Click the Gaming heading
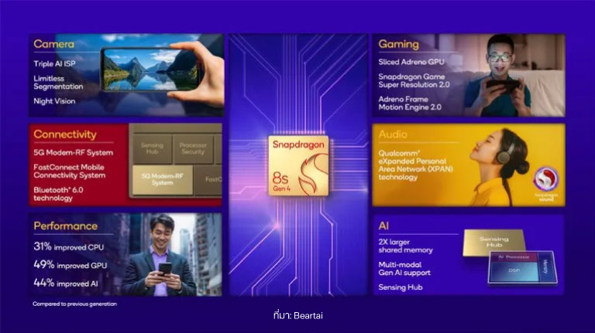This screenshot has height=333, width=595. click(x=398, y=44)
